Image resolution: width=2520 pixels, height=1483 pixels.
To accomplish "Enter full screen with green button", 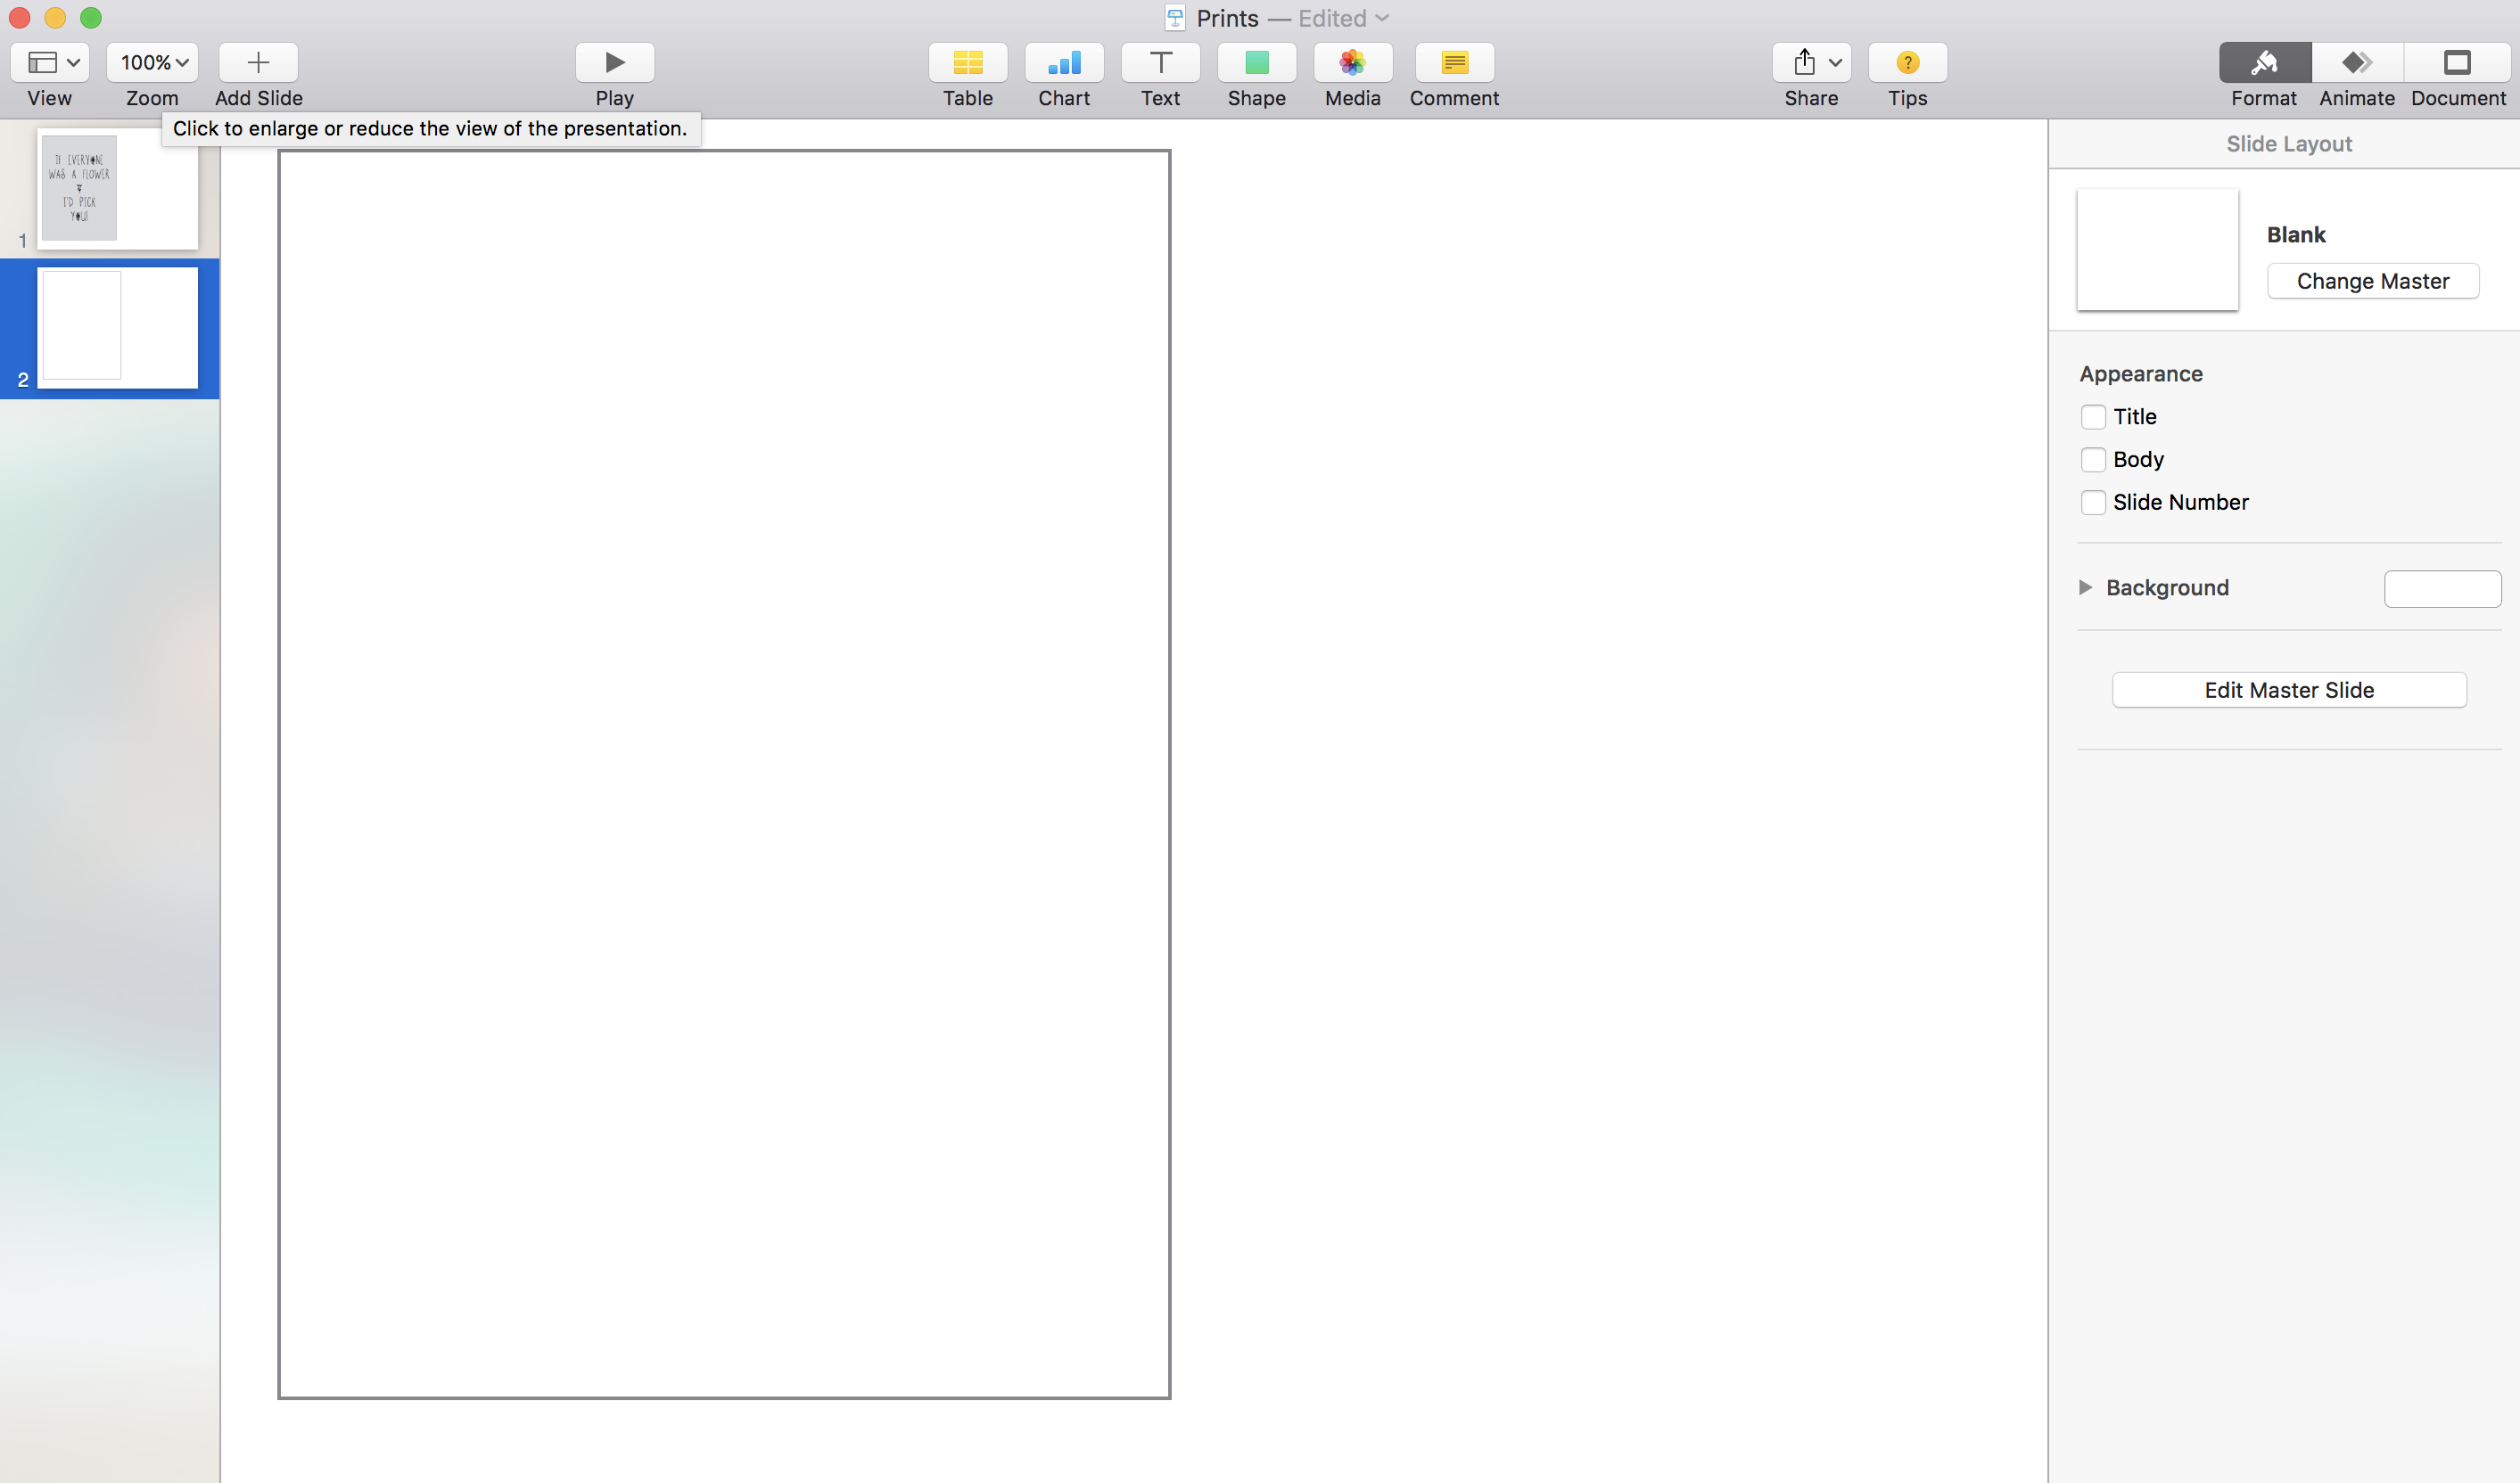I will pyautogui.click(x=91, y=18).
